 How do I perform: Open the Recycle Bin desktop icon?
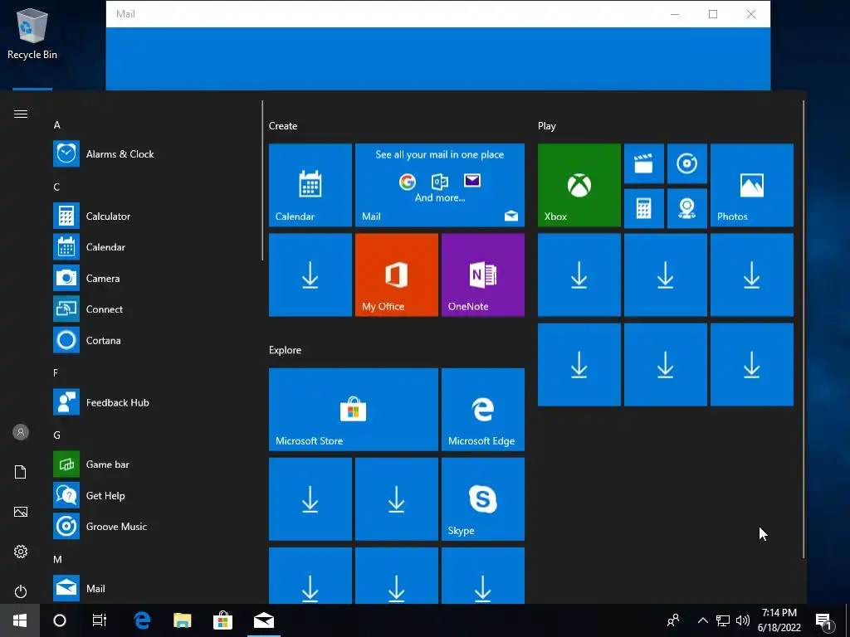pos(32,33)
